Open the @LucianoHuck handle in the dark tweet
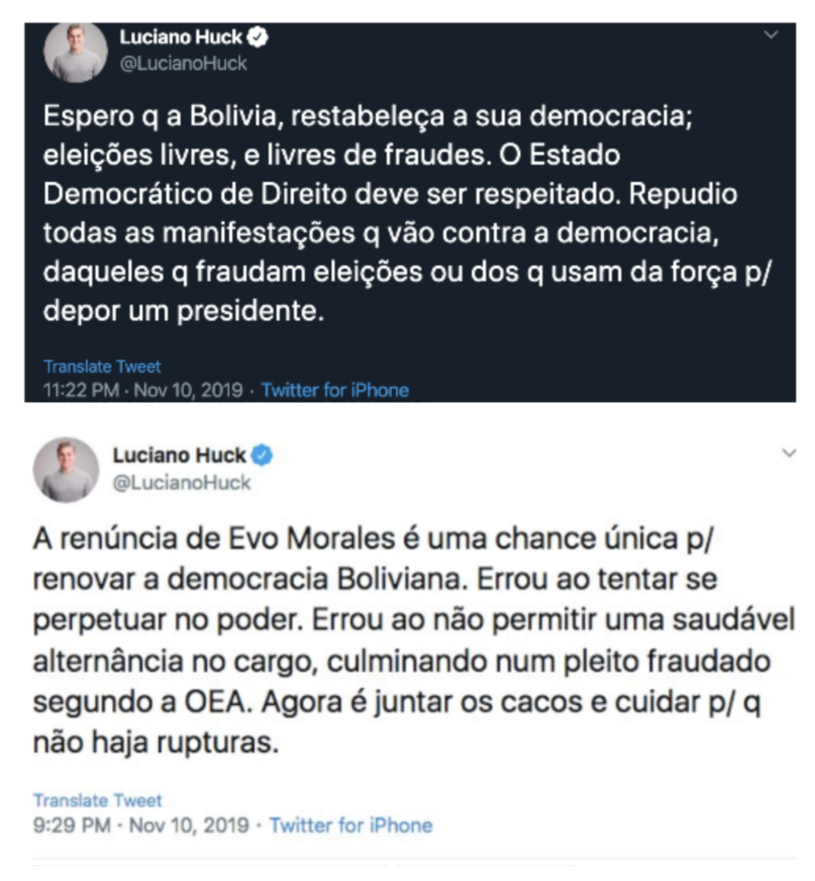 (x=183, y=64)
